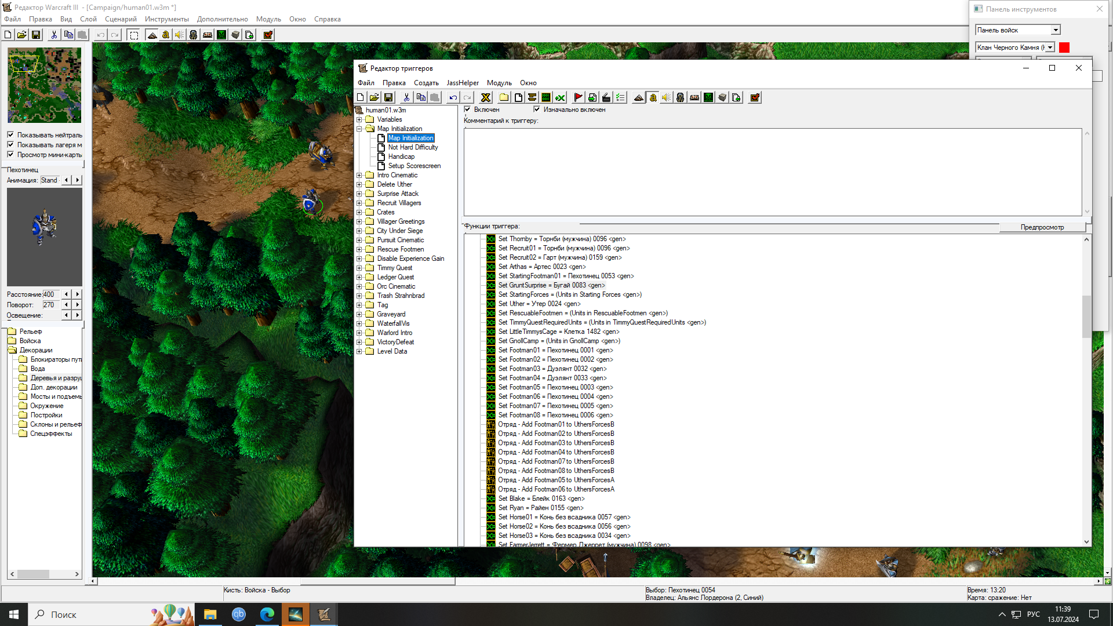Open Sound editor speaker icon in main toolbar
Screen dimensions: 1113x626
pos(180,35)
